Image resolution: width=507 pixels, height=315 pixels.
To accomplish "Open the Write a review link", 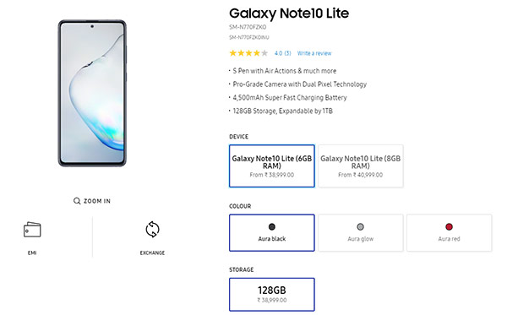I will pos(314,53).
